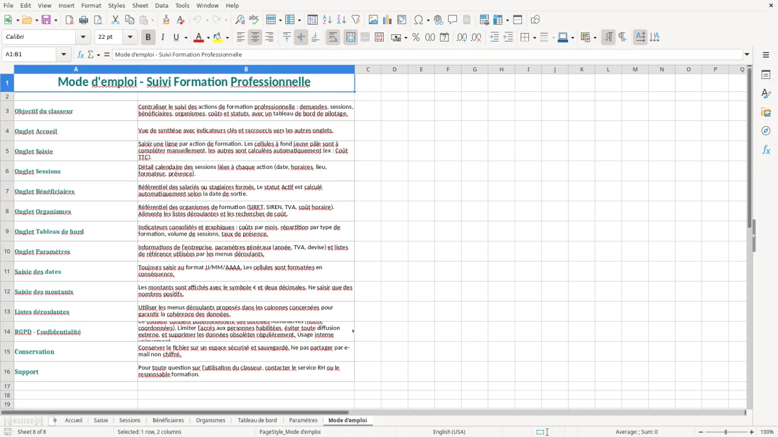Select column header D

tap(394, 69)
